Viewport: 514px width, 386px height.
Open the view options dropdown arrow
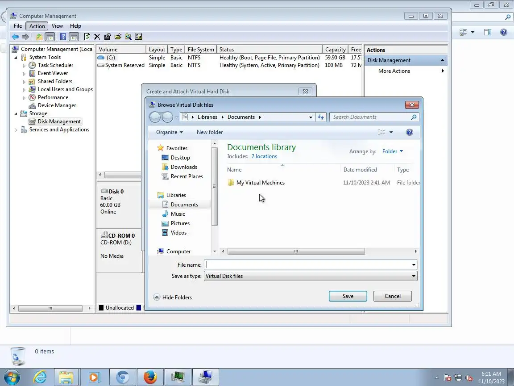click(x=391, y=132)
